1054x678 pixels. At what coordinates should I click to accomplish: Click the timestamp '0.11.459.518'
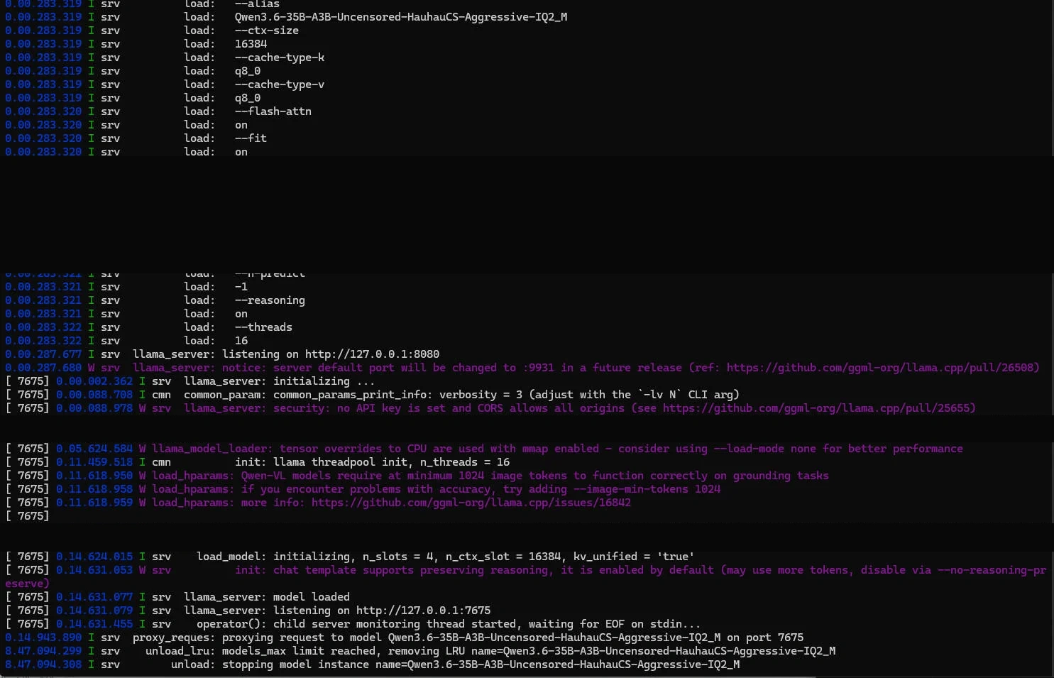pyautogui.click(x=94, y=462)
